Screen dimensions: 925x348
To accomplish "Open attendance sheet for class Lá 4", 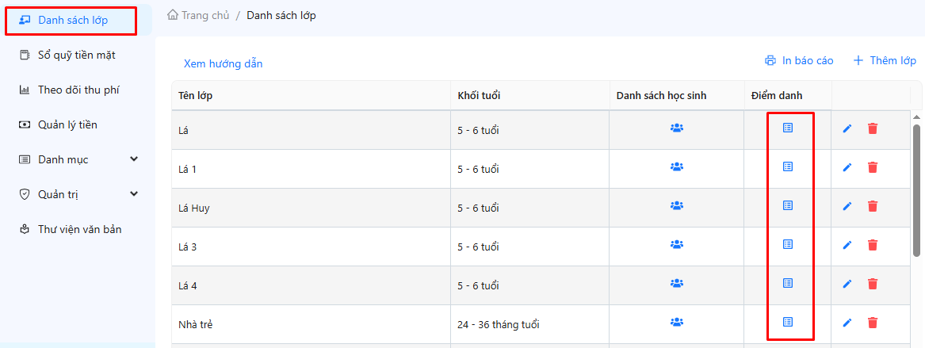I will (x=788, y=283).
